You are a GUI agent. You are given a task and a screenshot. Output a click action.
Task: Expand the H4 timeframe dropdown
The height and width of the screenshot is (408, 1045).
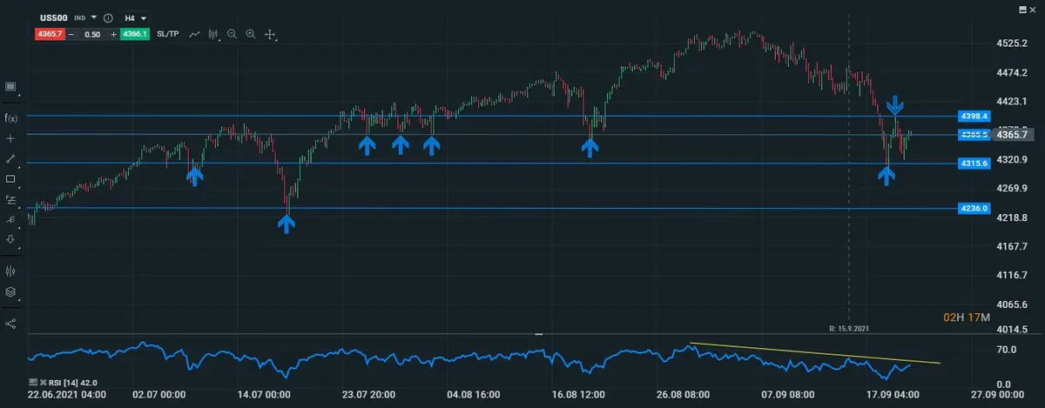point(136,17)
